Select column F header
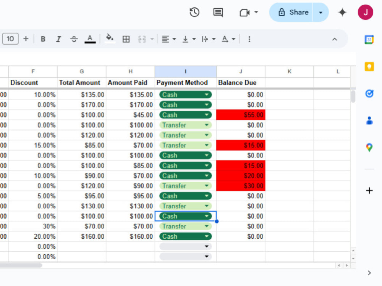The width and height of the screenshot is (382, 286). [33, 72]
